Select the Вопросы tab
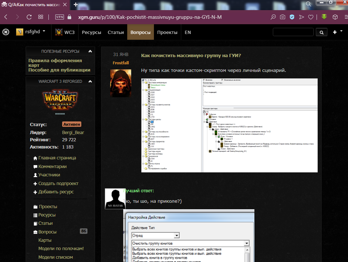Image resolution: width=348 pixels, height=262 pixels. pyautogui.click(x=141, y=32)
